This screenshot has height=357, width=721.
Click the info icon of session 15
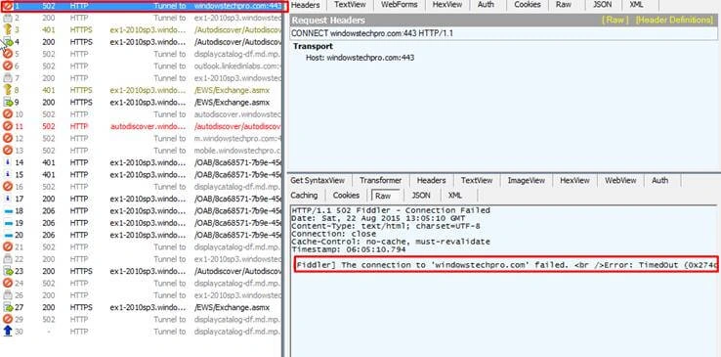pyautogui.click(x=8, y=175)
